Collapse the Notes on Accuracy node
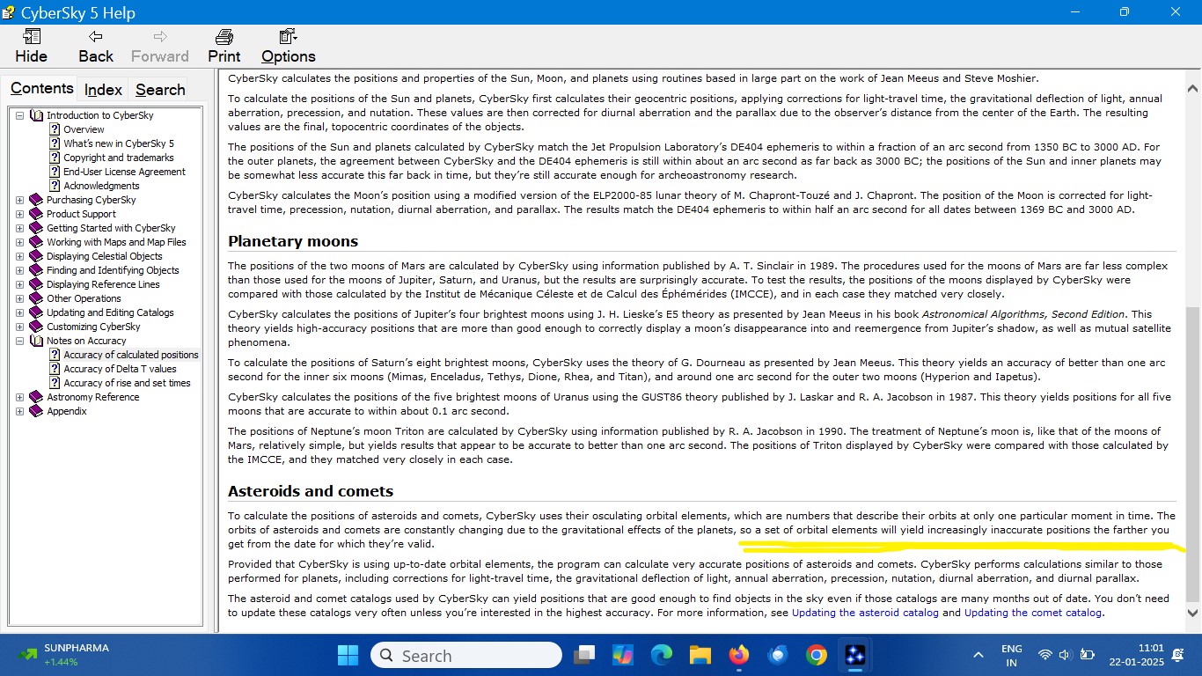This screenshot has width=1202, height=676. (x=19, y=341)
